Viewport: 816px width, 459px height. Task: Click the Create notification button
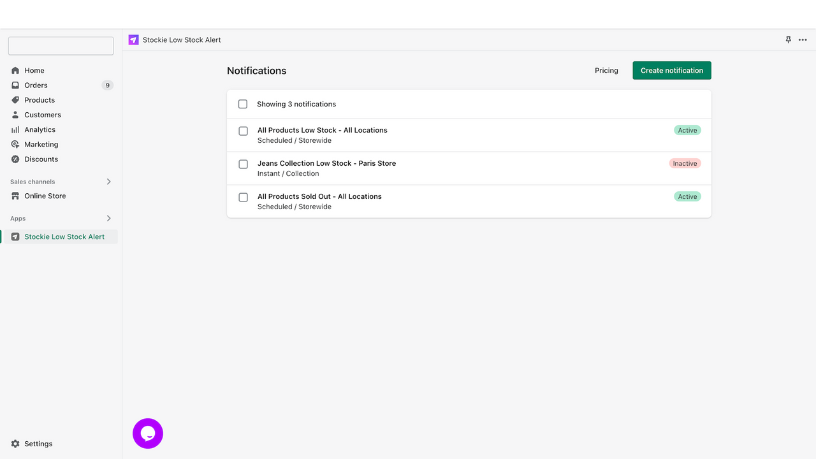pyautogui.click(x=672, y=71)
